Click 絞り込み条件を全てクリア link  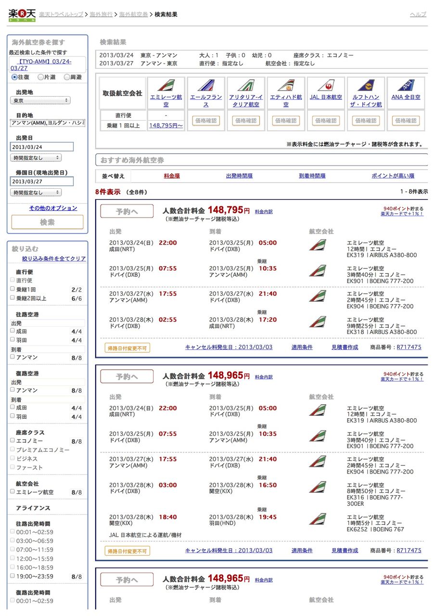click(54, 259)
